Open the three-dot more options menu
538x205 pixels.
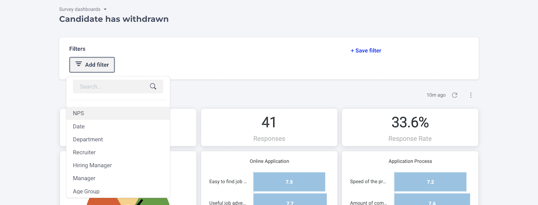(471, 95)
